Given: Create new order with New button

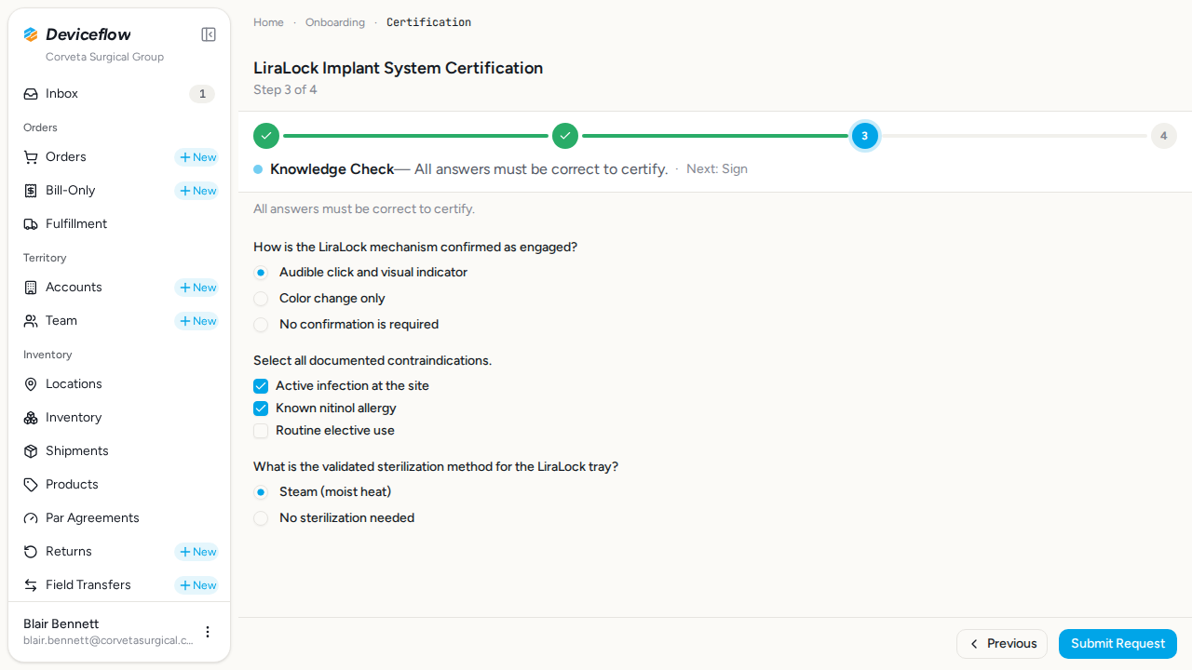Looking at the screenshot, I should coord(196,157).
